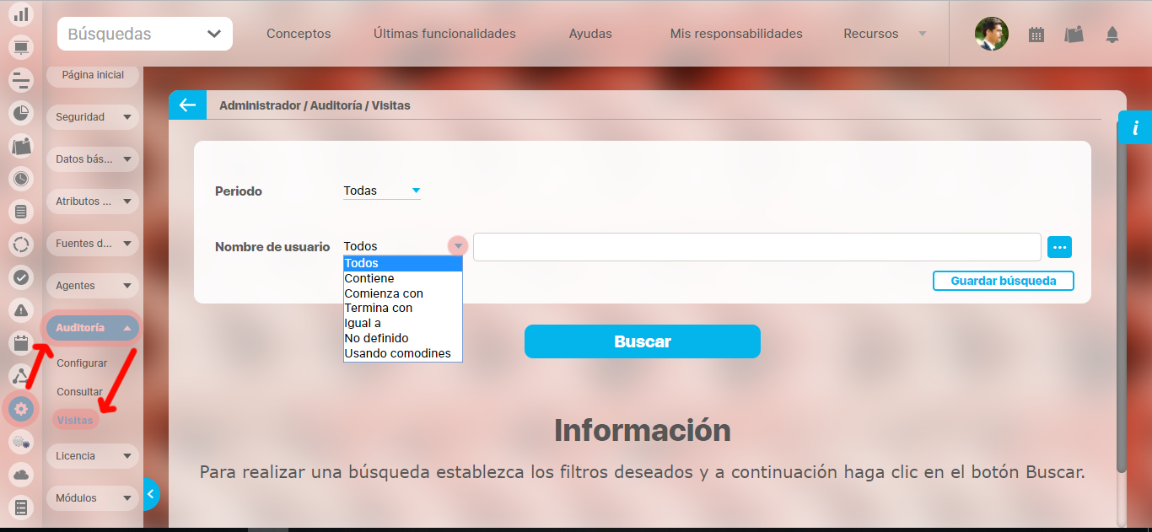The height and width of the screenshot is (532, 1152).
Task: Expand the Seguridad menu section
Action: [x=92, y=117]
